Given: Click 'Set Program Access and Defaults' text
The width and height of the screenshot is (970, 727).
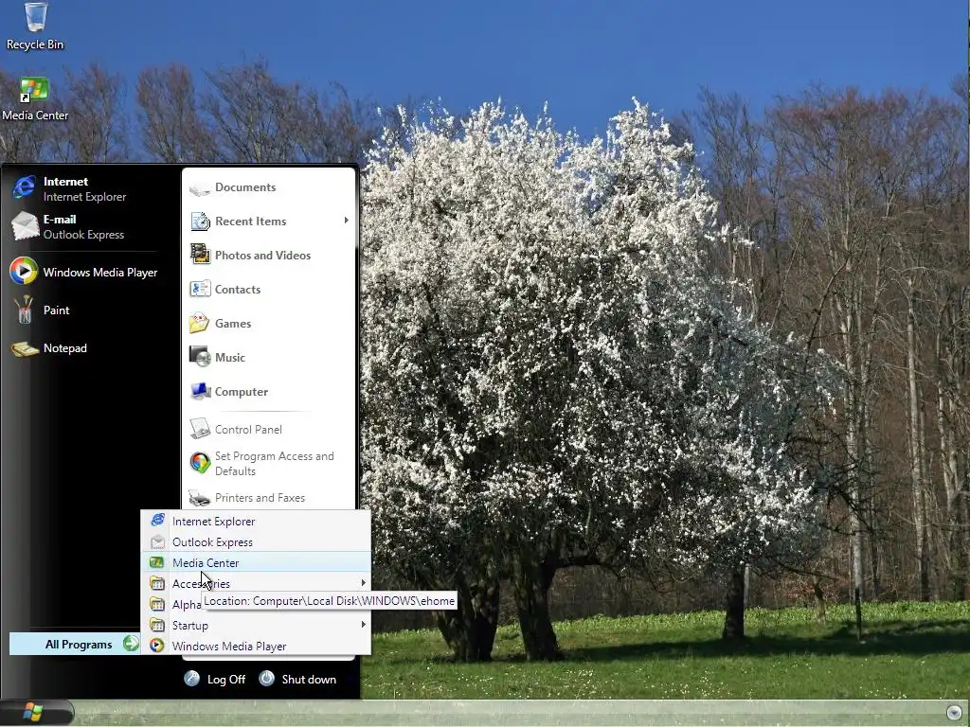Looking at the screenshot, I should 275,464.
